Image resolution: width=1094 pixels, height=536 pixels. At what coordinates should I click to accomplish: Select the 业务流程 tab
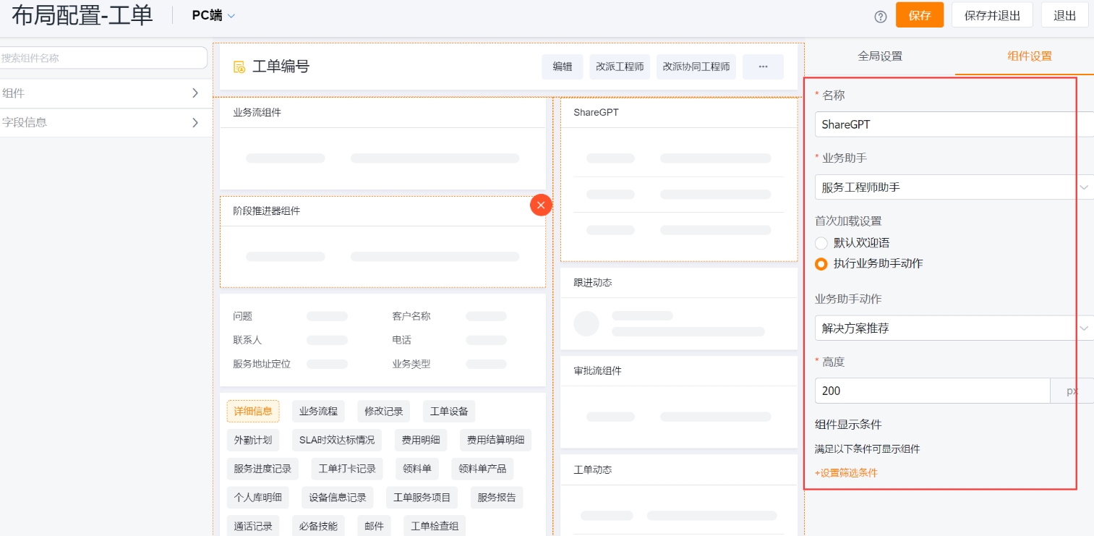pos(318,412)
